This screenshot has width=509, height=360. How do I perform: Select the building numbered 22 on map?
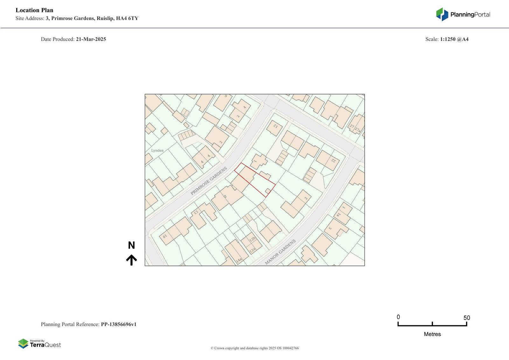tap(328, 160)
